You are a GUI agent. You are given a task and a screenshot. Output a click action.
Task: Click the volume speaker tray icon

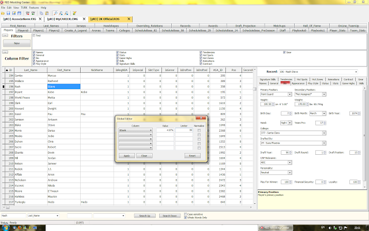click(330, 228)
